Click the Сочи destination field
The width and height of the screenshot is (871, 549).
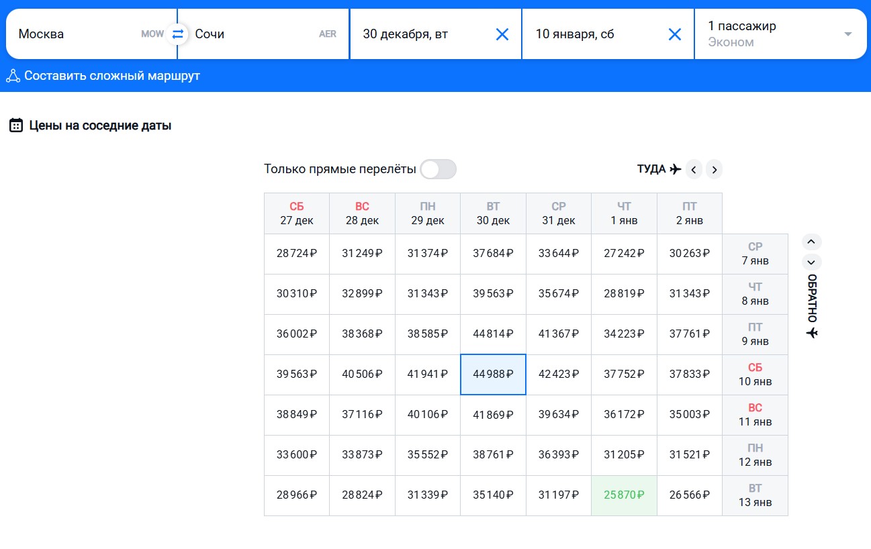click(x=248, y=34)
